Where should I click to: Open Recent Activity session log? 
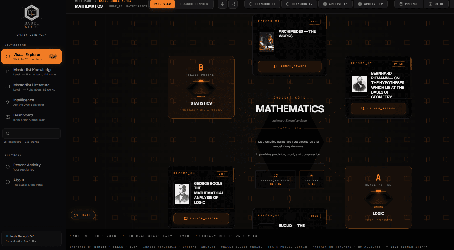coord(31,167)
